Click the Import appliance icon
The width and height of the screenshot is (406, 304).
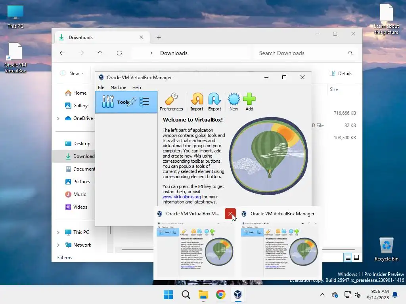click(197, 102)
